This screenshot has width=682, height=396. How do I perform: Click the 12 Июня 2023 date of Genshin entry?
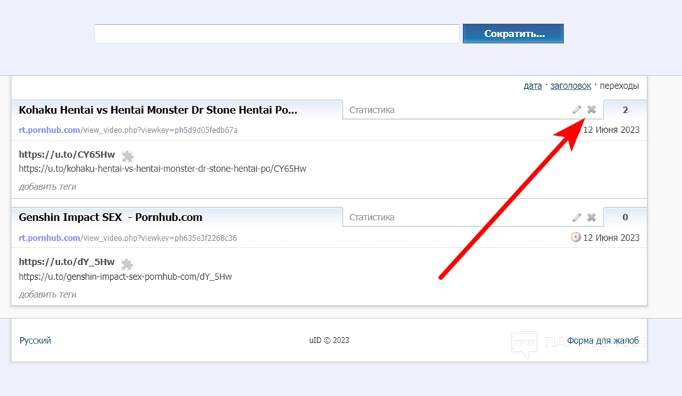tap(611, 237)
